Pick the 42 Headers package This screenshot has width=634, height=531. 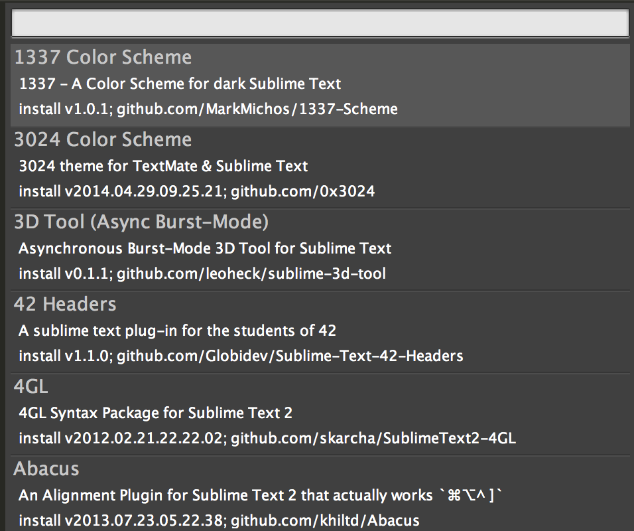click(320, 332)
